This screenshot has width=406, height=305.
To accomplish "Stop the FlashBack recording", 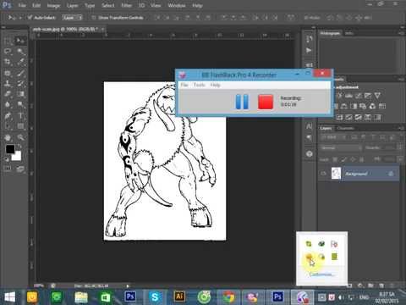I will click(266, 102).
